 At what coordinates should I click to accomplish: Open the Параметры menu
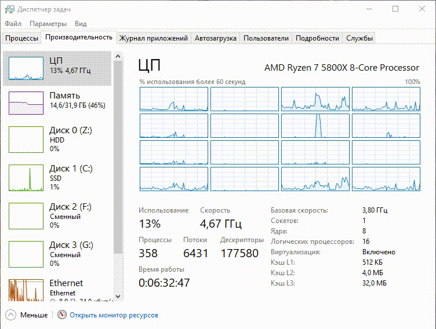tap(48, 24)
